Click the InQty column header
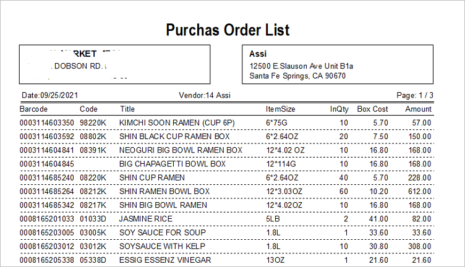 [x=339, y=109]
